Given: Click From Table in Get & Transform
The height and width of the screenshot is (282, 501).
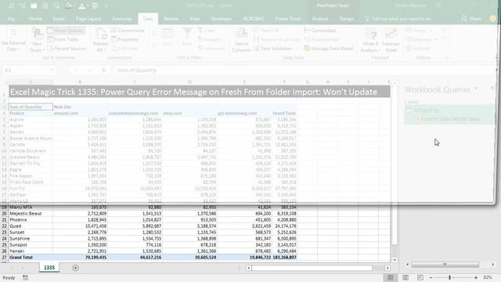Looking at the screenshot, I should coord(63,39).
